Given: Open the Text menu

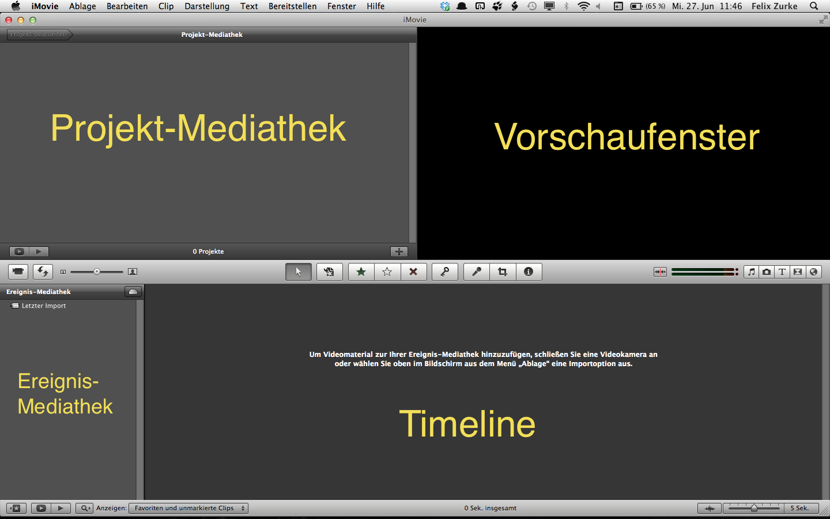Looking at the screenshot, I should click(x=249, y=6).
